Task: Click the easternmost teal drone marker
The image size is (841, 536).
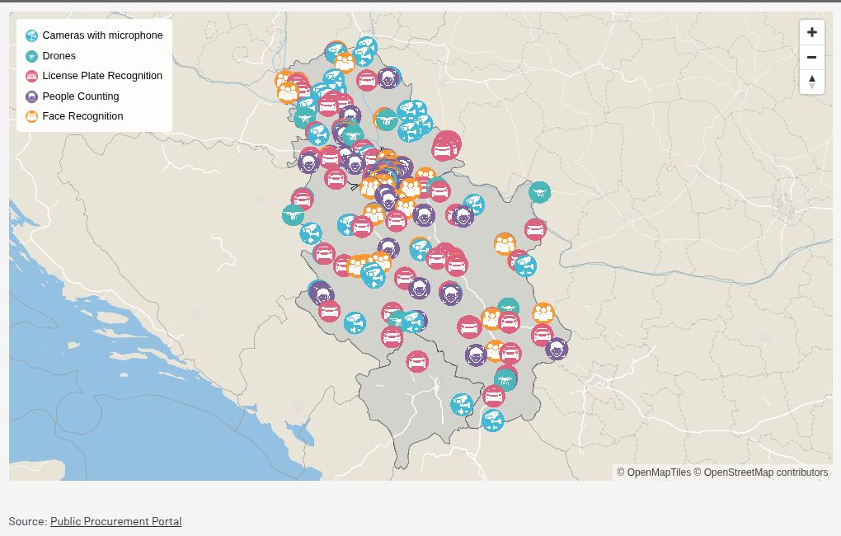Action: pyautogui.click(x=539, y=192)
